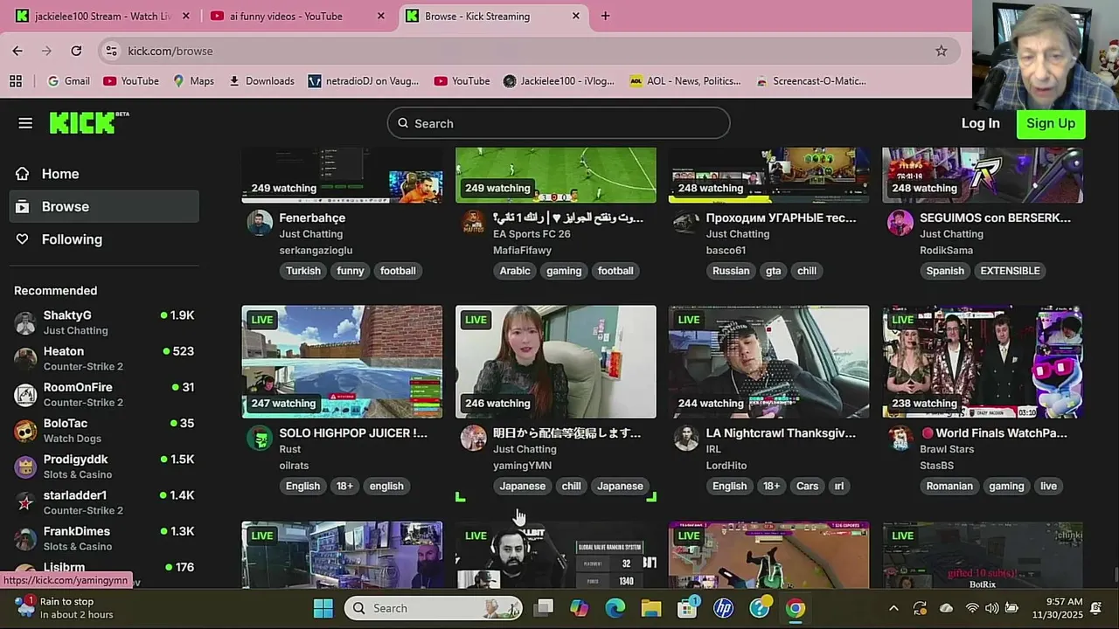Open yamingYMN Japanese stream thumbnail
The height and width of the screenshot is (629, 1119).
tap(555, 362)
